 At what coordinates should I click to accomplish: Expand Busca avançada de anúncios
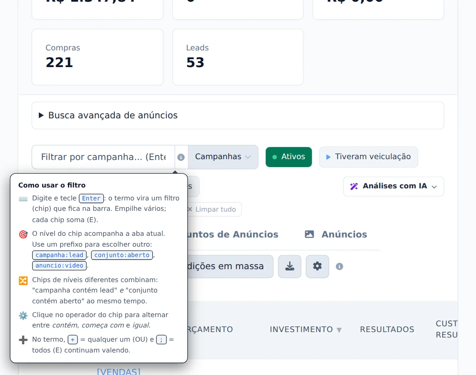point(238,115)
